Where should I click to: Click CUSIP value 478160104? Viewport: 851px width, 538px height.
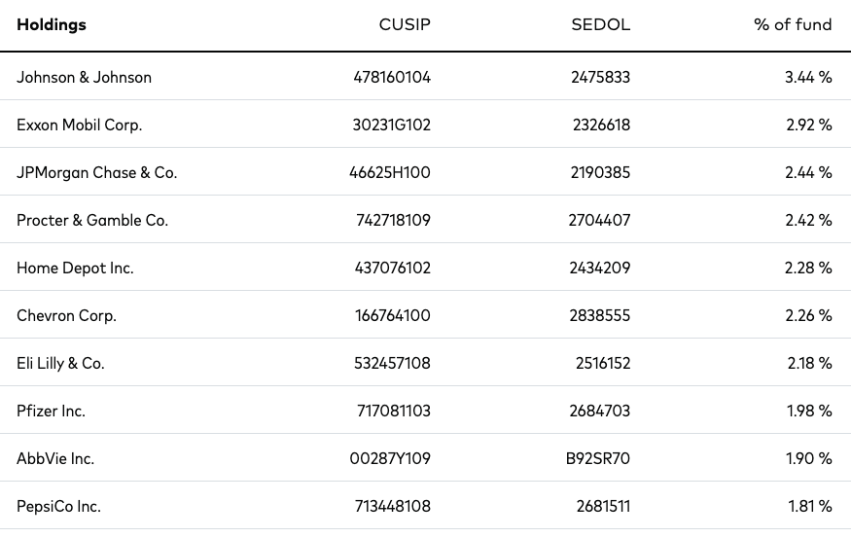(x=392, y=78)
